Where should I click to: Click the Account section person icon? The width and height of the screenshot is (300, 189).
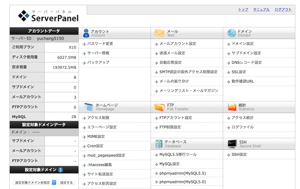point(86,33)
